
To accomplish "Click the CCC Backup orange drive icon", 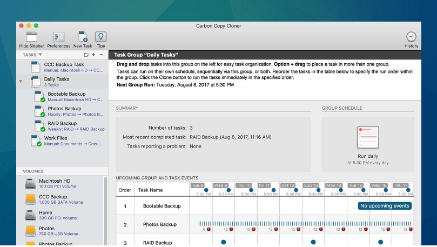I will 30,199.
